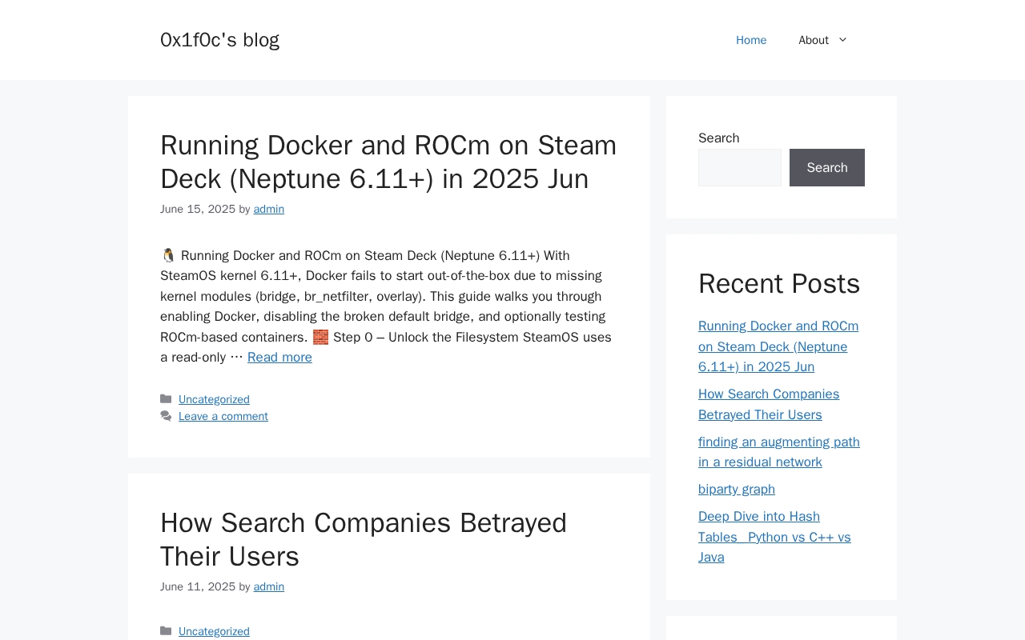This screenshot has width=1025, height=640.
Task: Click the admin author link for June 11 post
Action: click(269, 586)
